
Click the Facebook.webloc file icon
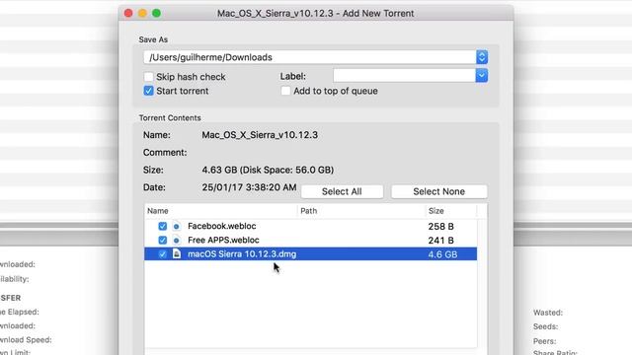(176, 226)
